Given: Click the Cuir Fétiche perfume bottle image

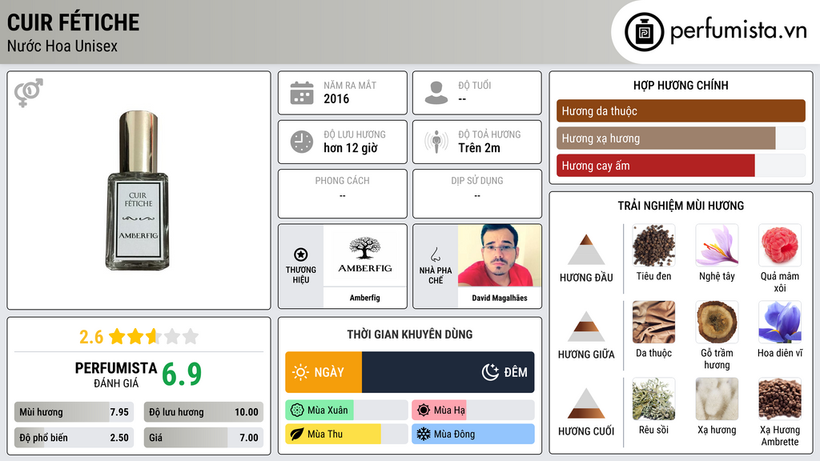Looking at the screenshot, I should pyautogui.click(x=139, y=190).
